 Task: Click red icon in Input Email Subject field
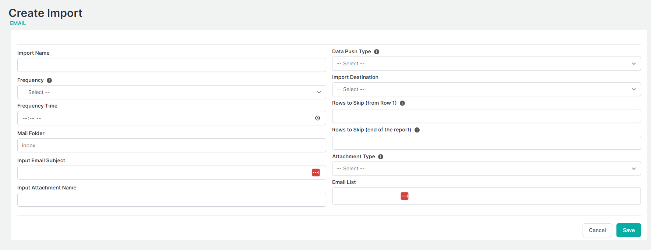click(x=316, y=173)
